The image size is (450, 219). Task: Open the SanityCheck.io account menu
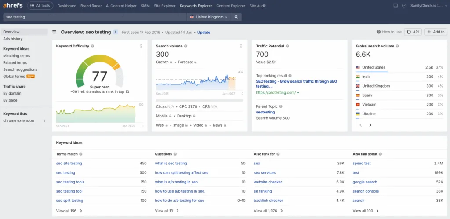point(428,6)
